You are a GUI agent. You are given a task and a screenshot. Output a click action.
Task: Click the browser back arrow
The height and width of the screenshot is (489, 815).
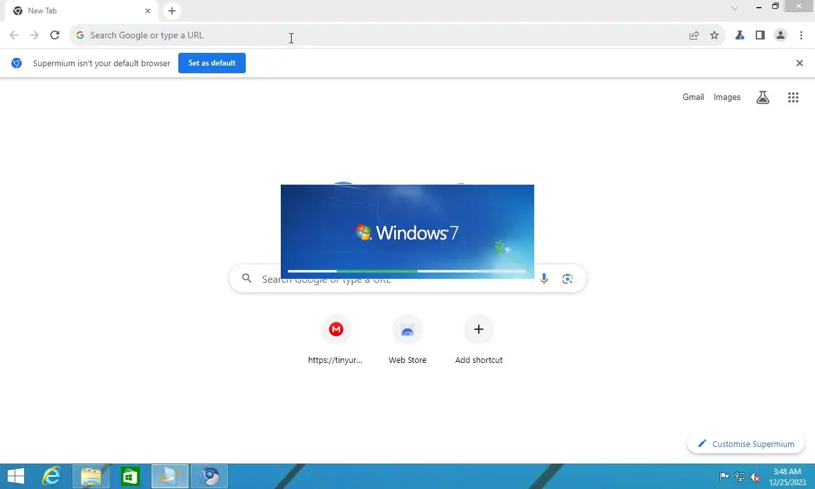point(14,36)
